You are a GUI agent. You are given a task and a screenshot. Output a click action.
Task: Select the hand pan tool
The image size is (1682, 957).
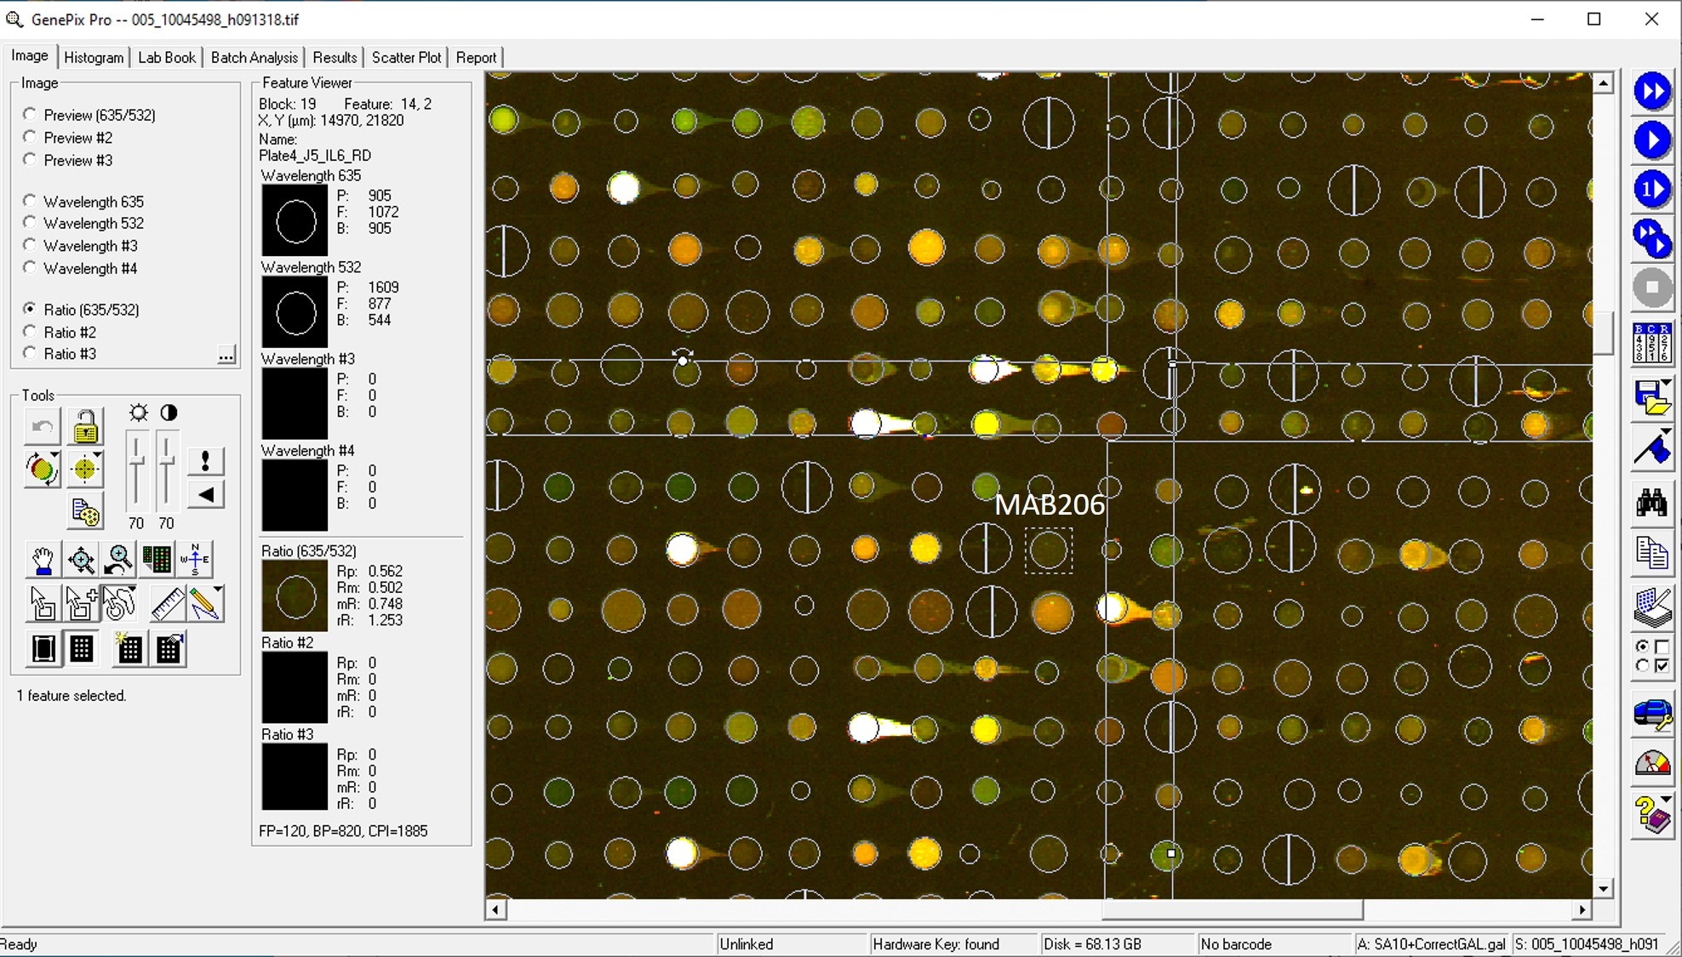pyautogui.click(x=43, y=560)
